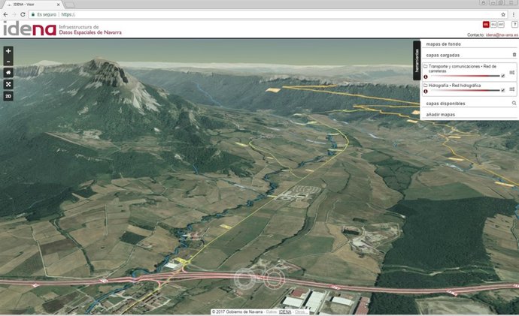Zoom out with the minus button

point(8,62)
